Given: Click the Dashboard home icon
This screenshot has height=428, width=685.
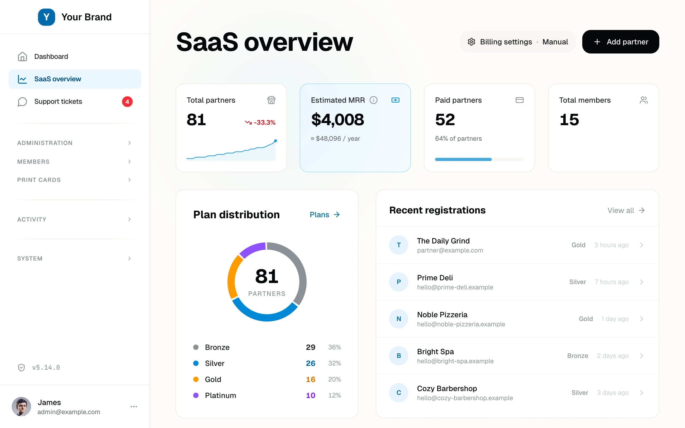Looking at the screenshot, I should click(x=22, y=56).
